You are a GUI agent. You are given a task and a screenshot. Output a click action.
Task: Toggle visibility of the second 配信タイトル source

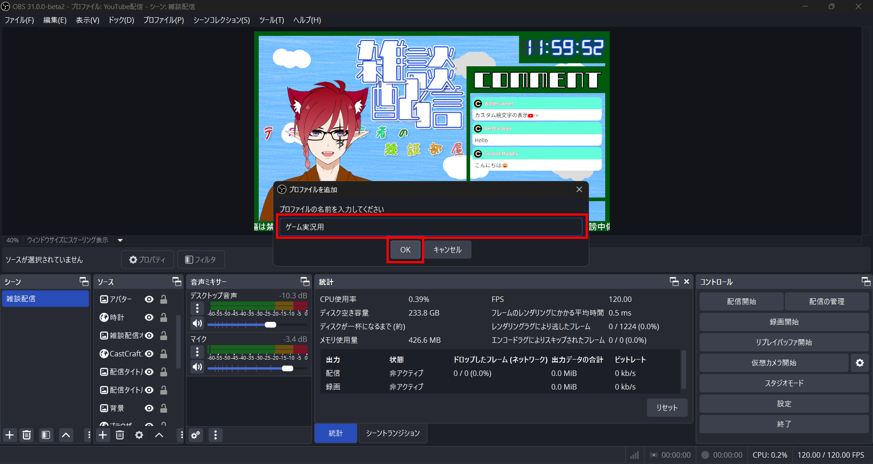[x=149, y=390]
